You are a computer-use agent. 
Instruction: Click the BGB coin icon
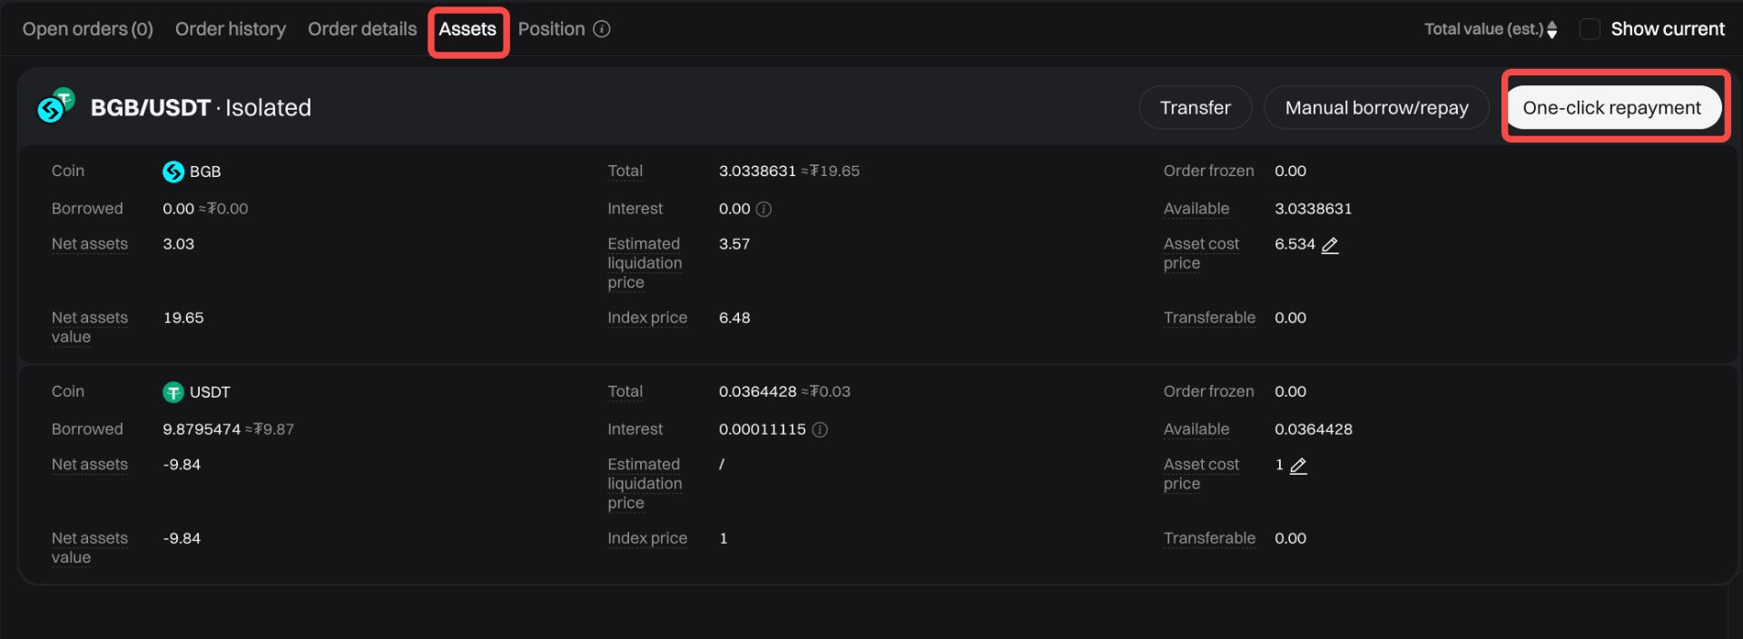(173, 172)
